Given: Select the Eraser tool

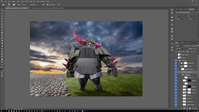Looking at the screenshot, I should pos(2,38).
